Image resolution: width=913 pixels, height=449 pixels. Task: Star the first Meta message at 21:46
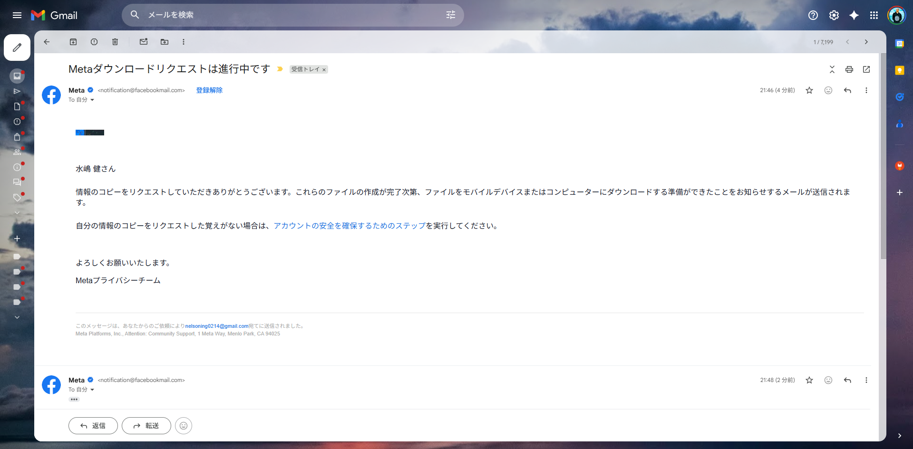tap(809, 90)
